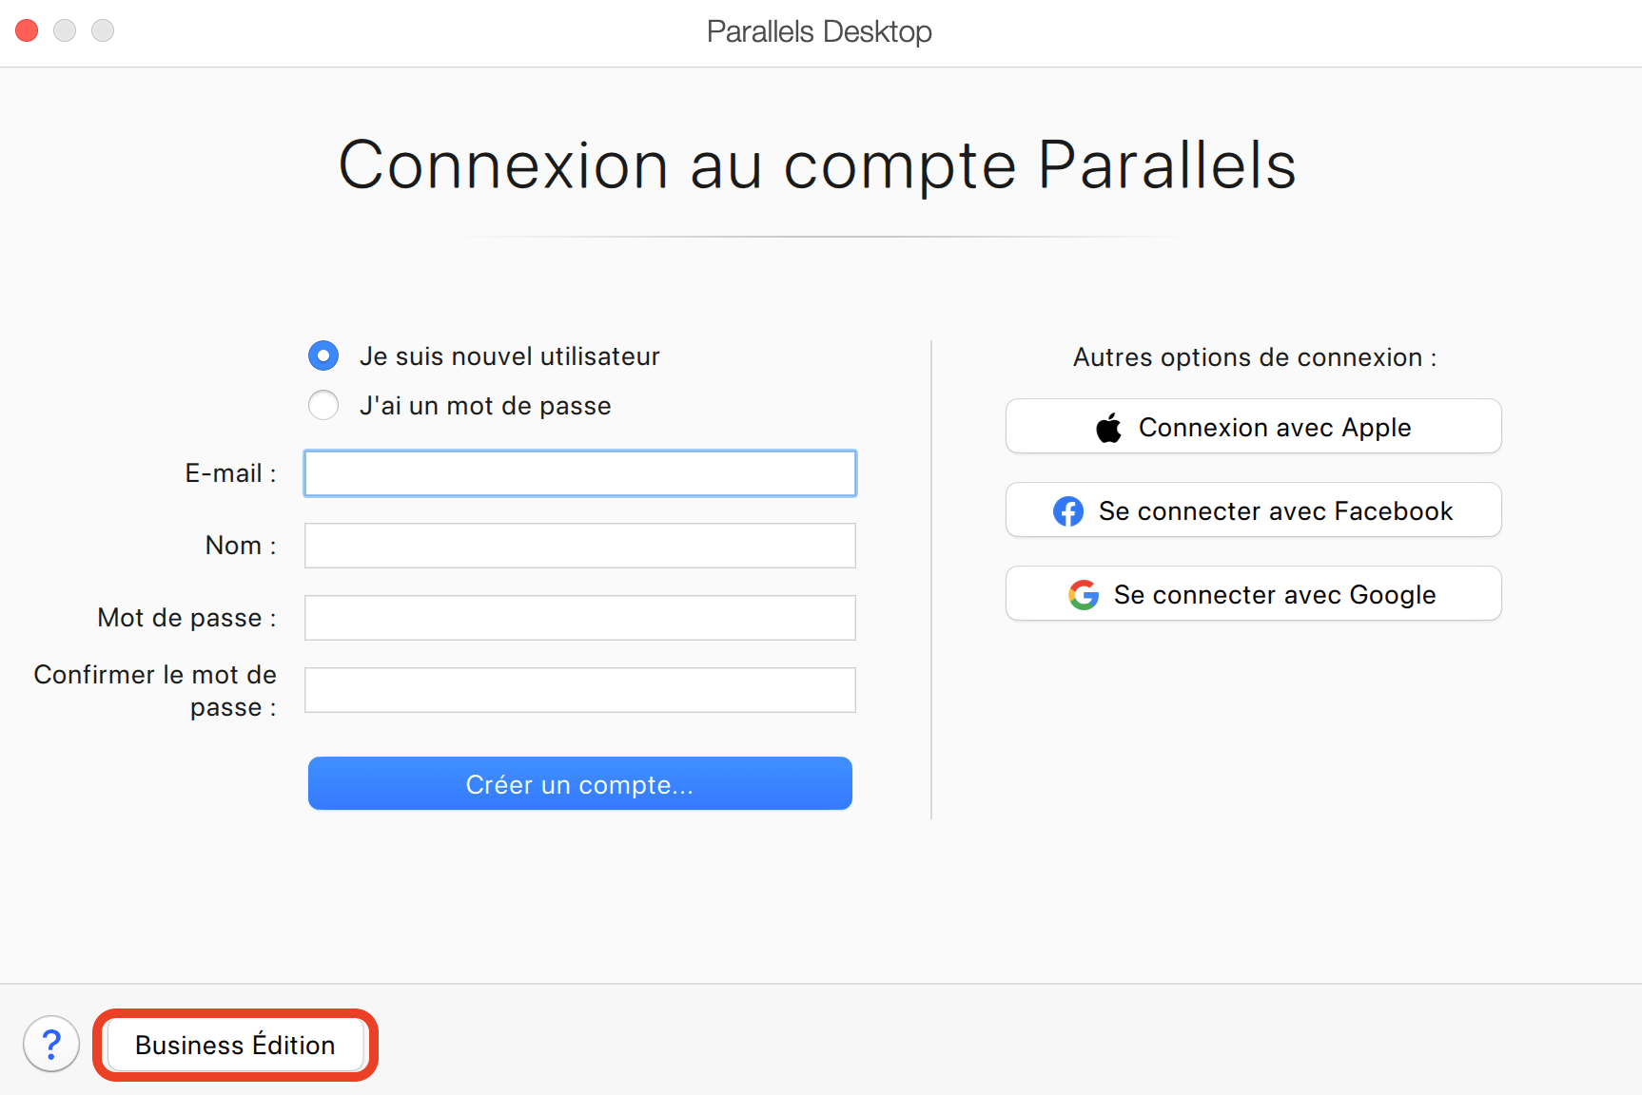Click into the Nom text field

[580, 546]
